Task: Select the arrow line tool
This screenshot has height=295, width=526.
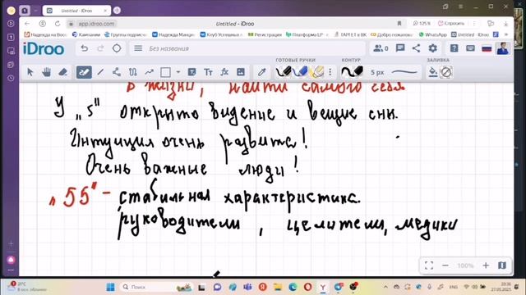Action: (x=150, y=72)
